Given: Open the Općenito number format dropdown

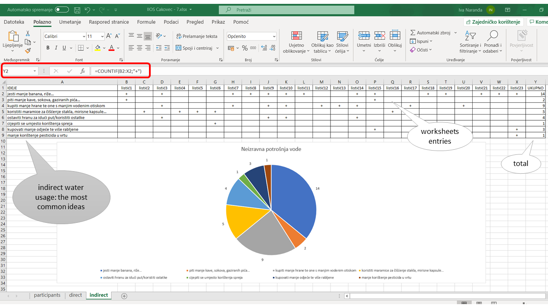Looking at the screenshot, I should pos(274,36).
